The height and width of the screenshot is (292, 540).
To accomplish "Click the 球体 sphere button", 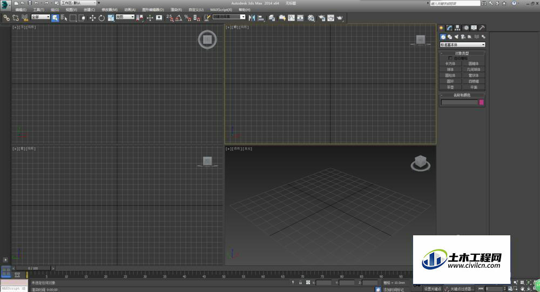I will point(450,70).
